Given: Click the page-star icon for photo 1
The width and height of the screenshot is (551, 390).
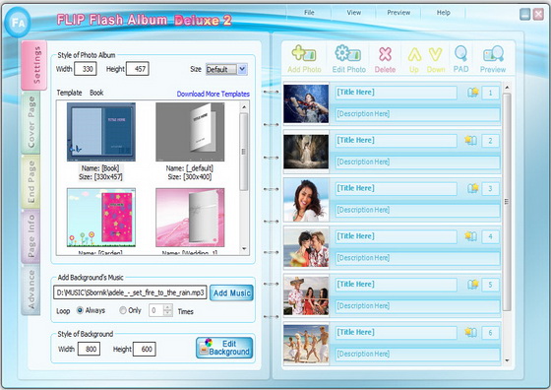Looking at the screenshot, I should (473, 93).
